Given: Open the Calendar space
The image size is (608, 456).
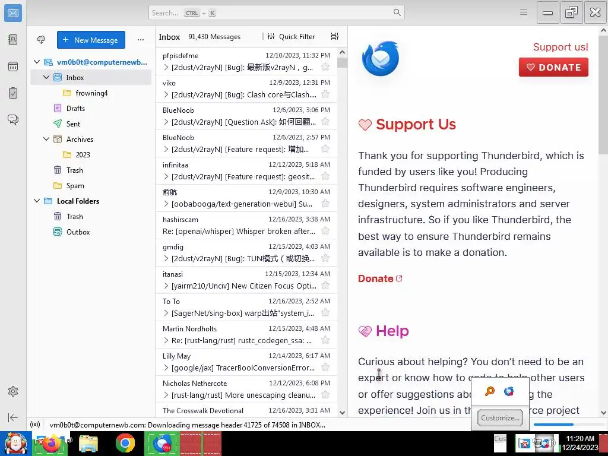Looking at the screenshot, I should point(13,66).
